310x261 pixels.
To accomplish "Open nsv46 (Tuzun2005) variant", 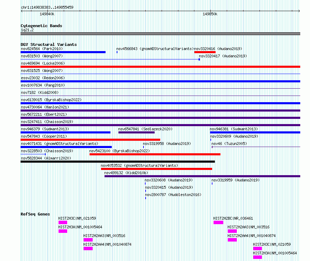I will 229,144.
